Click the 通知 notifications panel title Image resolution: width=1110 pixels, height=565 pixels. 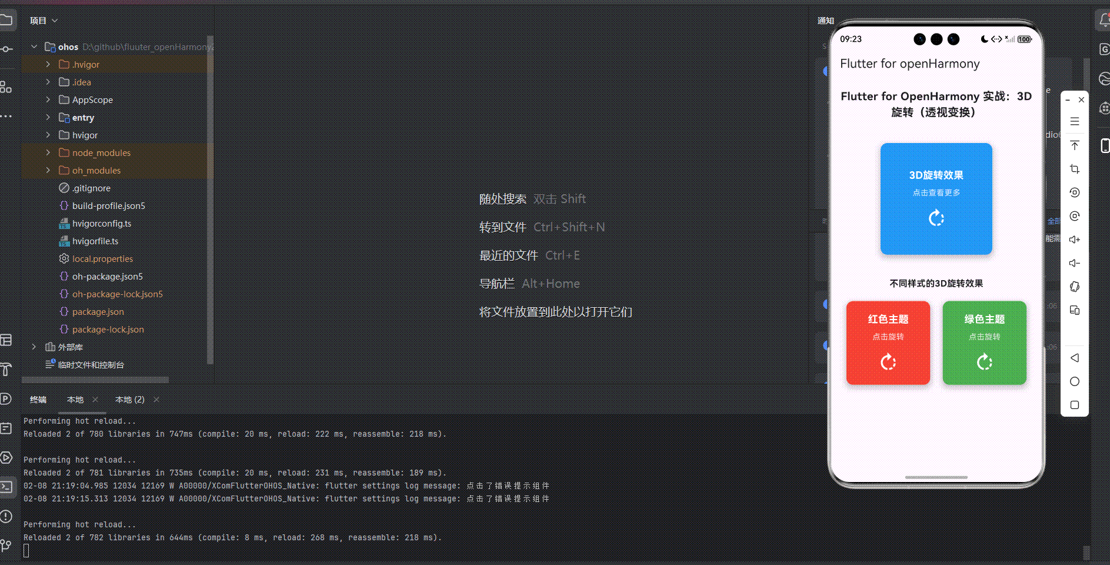coord(826,21)
